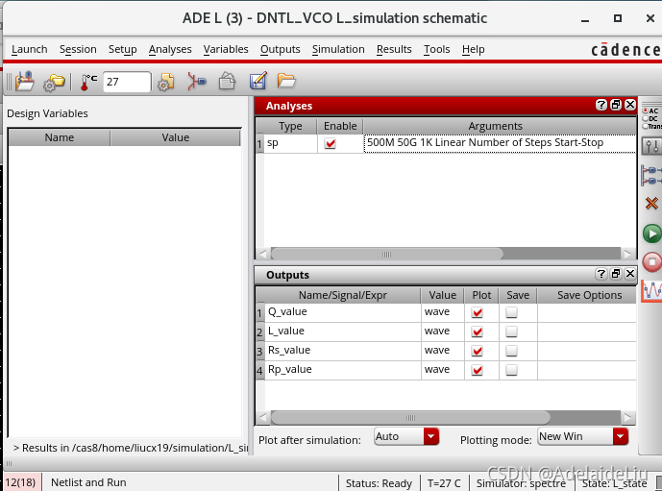Open Plotting mode New Win dropdown
662x491 pixels.
click(583, 436)
